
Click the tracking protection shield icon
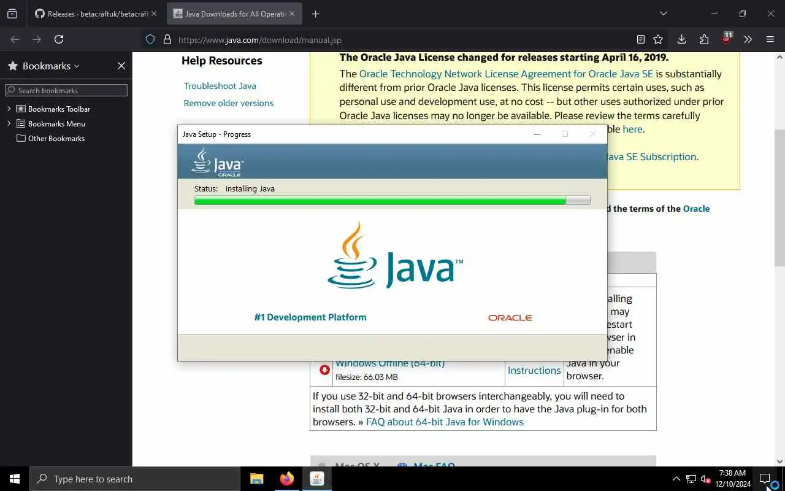[x=150, y=39]
